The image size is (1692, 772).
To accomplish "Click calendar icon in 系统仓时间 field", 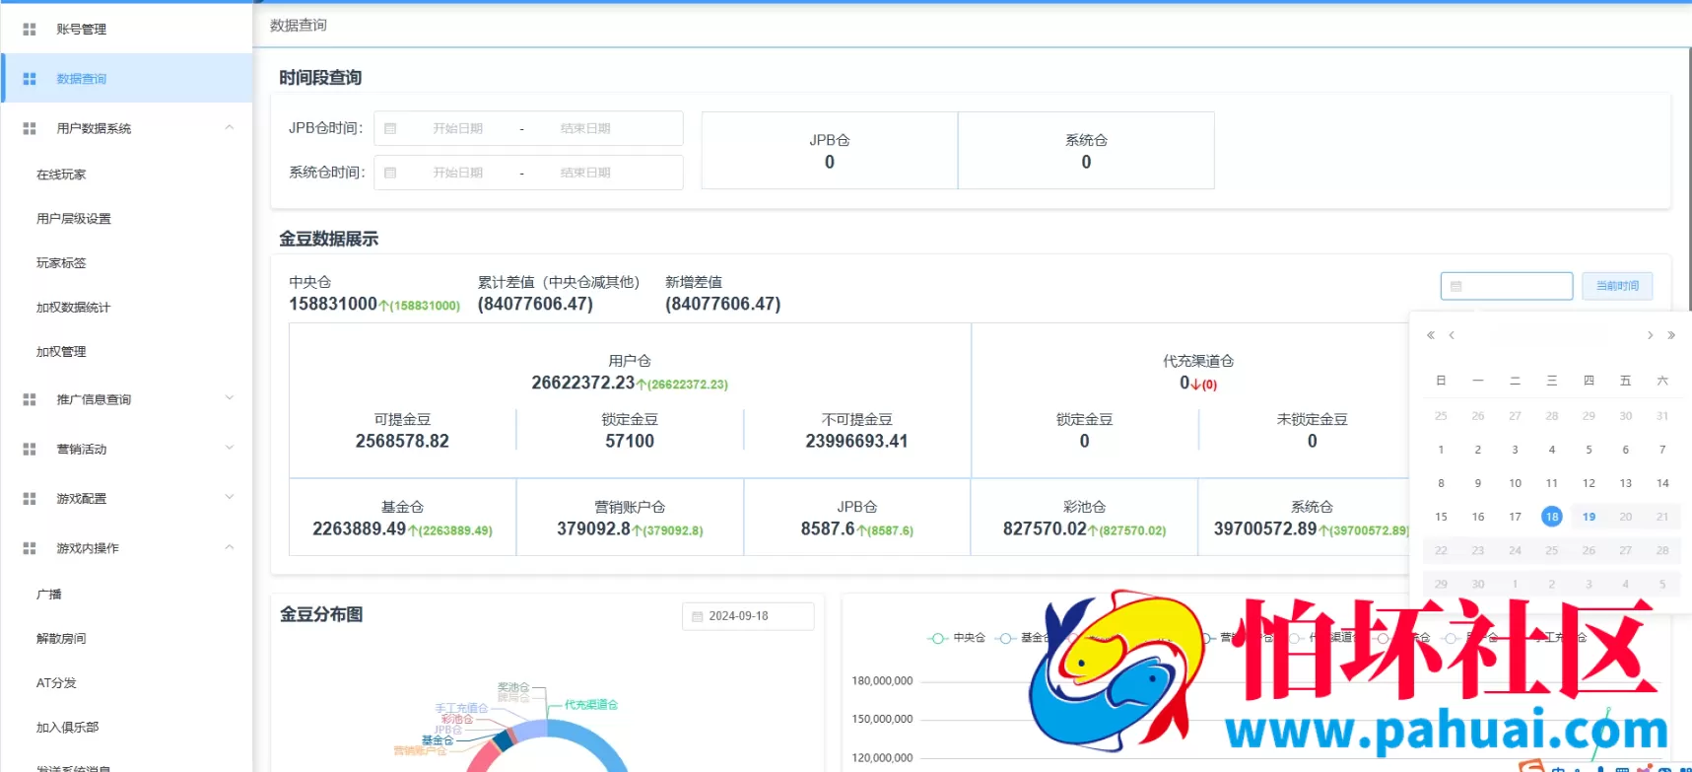I will [x=390, y=173].
